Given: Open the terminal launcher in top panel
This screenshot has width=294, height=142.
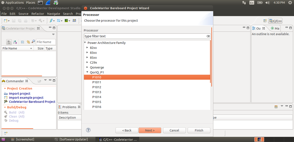Looking at the screenshot, I should (x=40, y=3).
